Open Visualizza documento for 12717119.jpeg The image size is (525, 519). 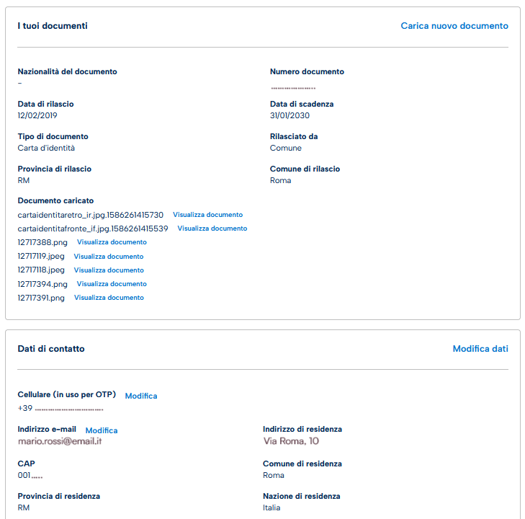(x=108, y=257)
